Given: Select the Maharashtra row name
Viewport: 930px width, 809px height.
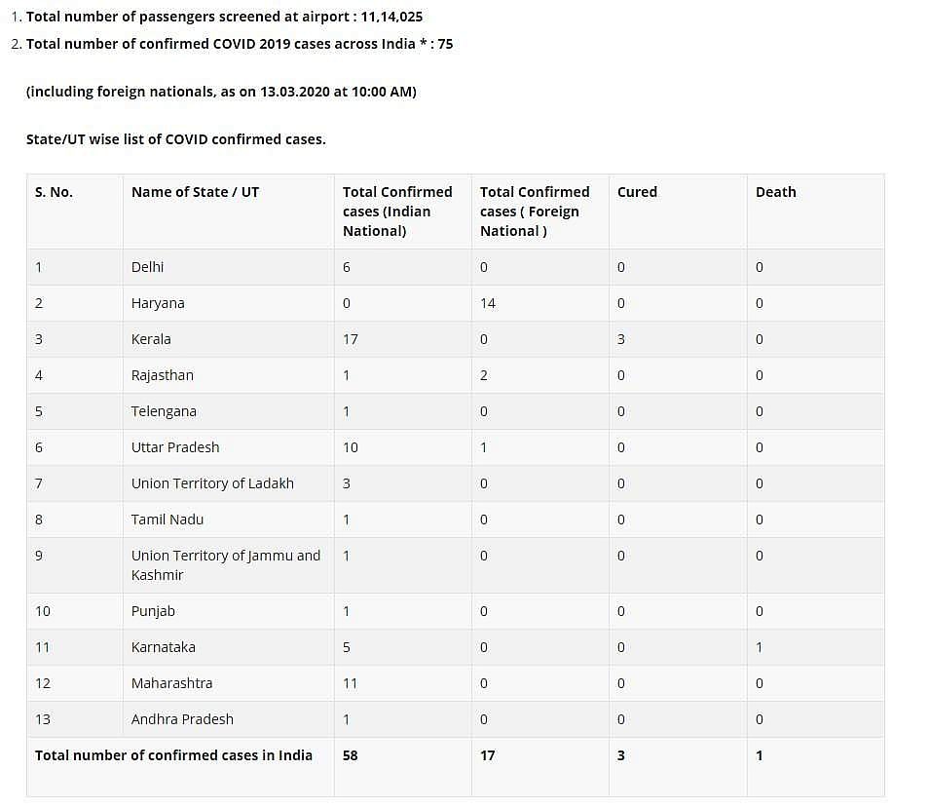Looking at the screenshot, I should [x=171, y=683].
